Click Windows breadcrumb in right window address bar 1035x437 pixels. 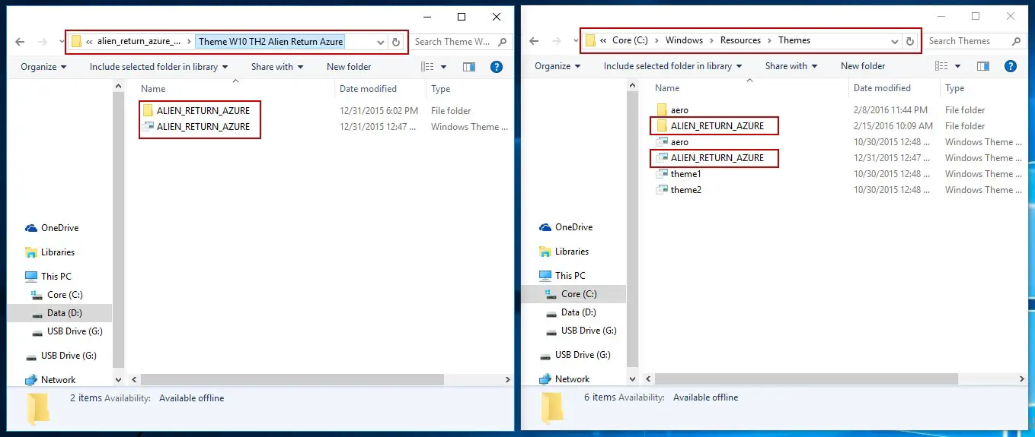[x=684, y=41]
